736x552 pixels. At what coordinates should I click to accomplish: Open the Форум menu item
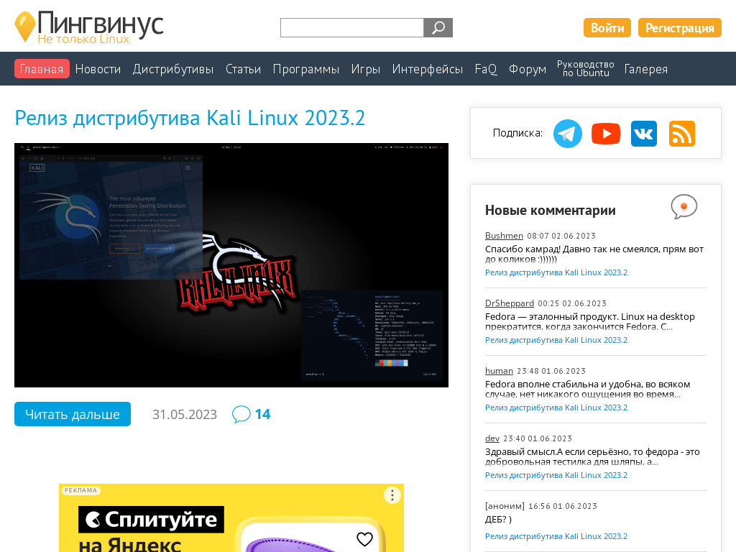coord(528,69)
